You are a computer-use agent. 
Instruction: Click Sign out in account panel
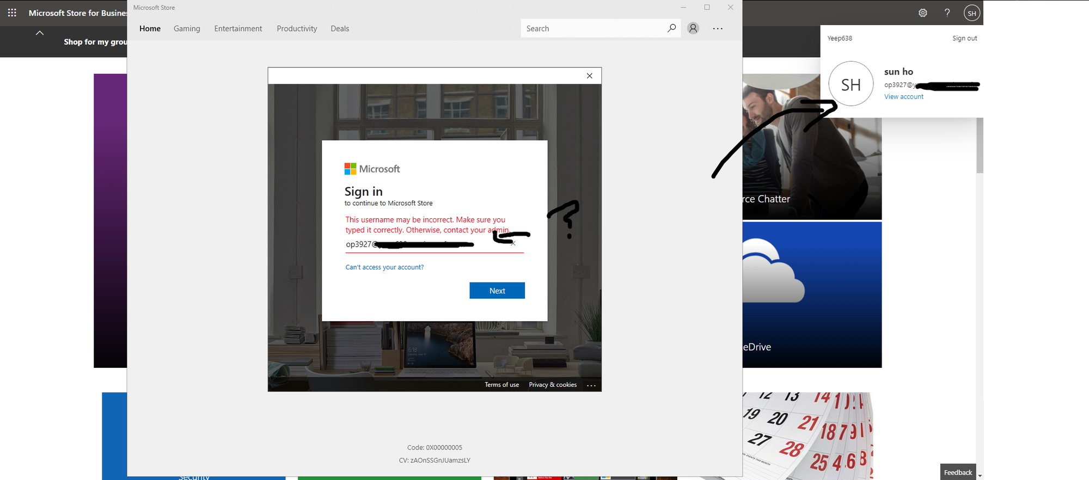tap(964, 38)
